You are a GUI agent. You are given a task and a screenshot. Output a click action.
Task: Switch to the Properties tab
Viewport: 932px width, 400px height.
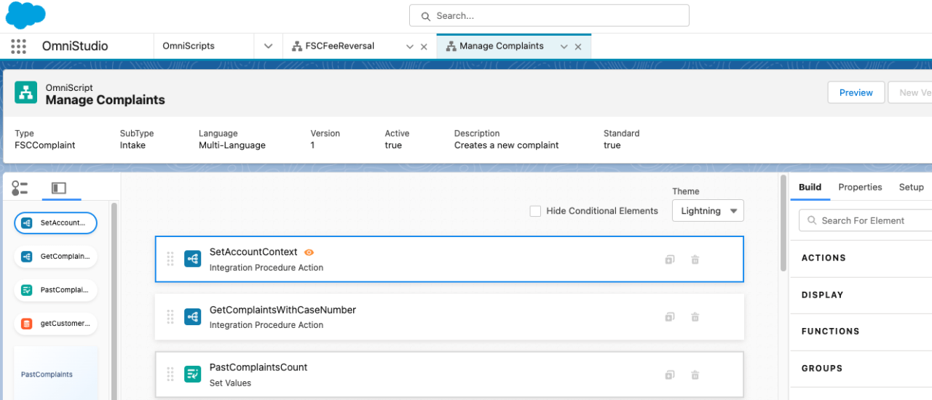click(860, 187)
